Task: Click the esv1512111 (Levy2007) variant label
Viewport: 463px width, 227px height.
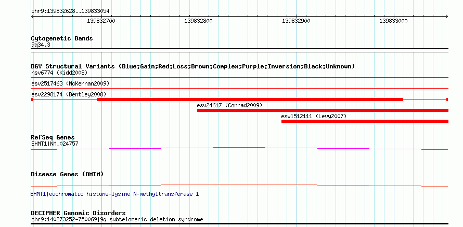Action: coord(314,116)
